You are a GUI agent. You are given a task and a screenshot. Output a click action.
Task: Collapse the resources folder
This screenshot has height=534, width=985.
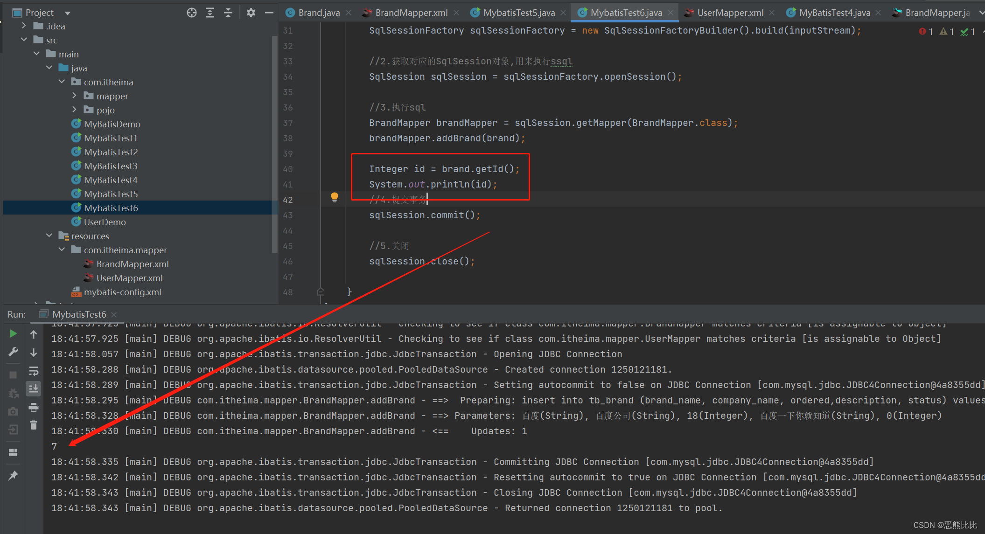pyautogui.click(x=49, y=236)
